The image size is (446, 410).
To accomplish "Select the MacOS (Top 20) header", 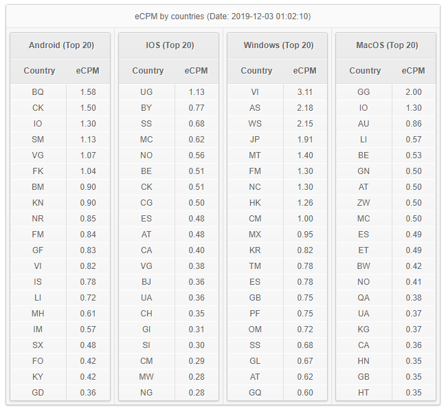I will point(386,45).
